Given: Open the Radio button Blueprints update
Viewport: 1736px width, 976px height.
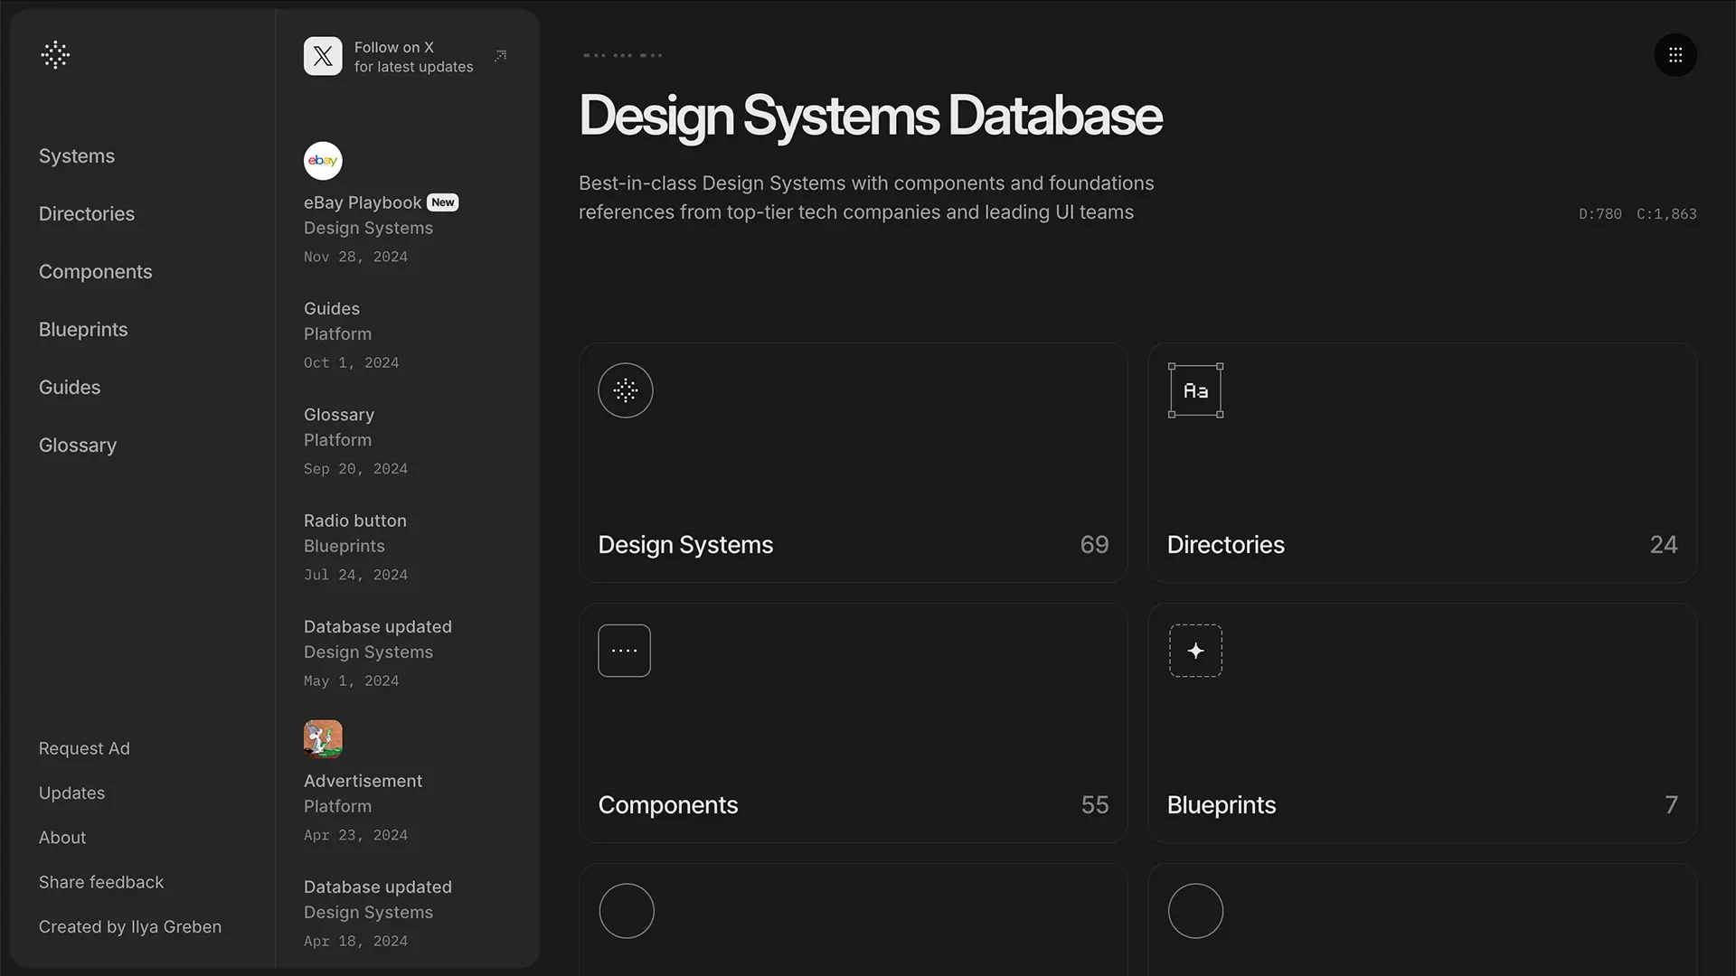Looking at the screenshot, I should 355,521.
